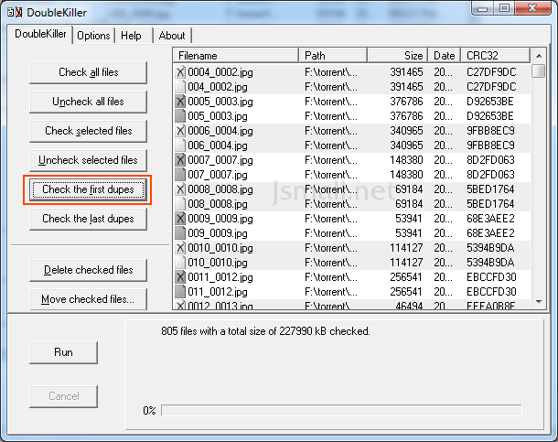Check the checkbox for 004_0002.jpg
Viewport: 558px width, 442px height.
[x=180, y=87]
